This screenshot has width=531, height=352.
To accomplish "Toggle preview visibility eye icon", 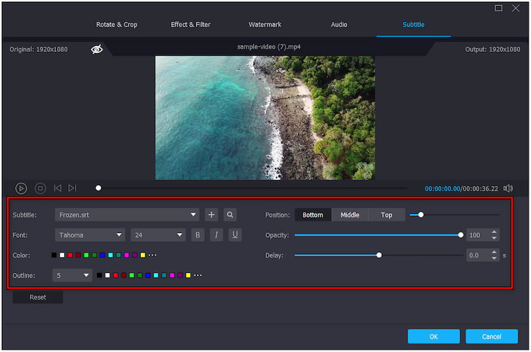I will click(97, 49).
